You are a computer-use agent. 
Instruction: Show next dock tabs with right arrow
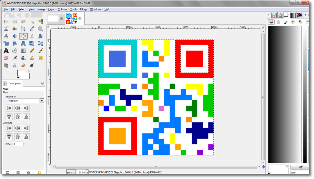tap(305, 15)
